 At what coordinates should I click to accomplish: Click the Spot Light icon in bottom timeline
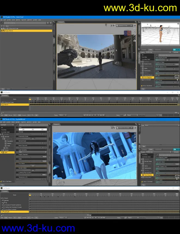[x=3, y=212]
